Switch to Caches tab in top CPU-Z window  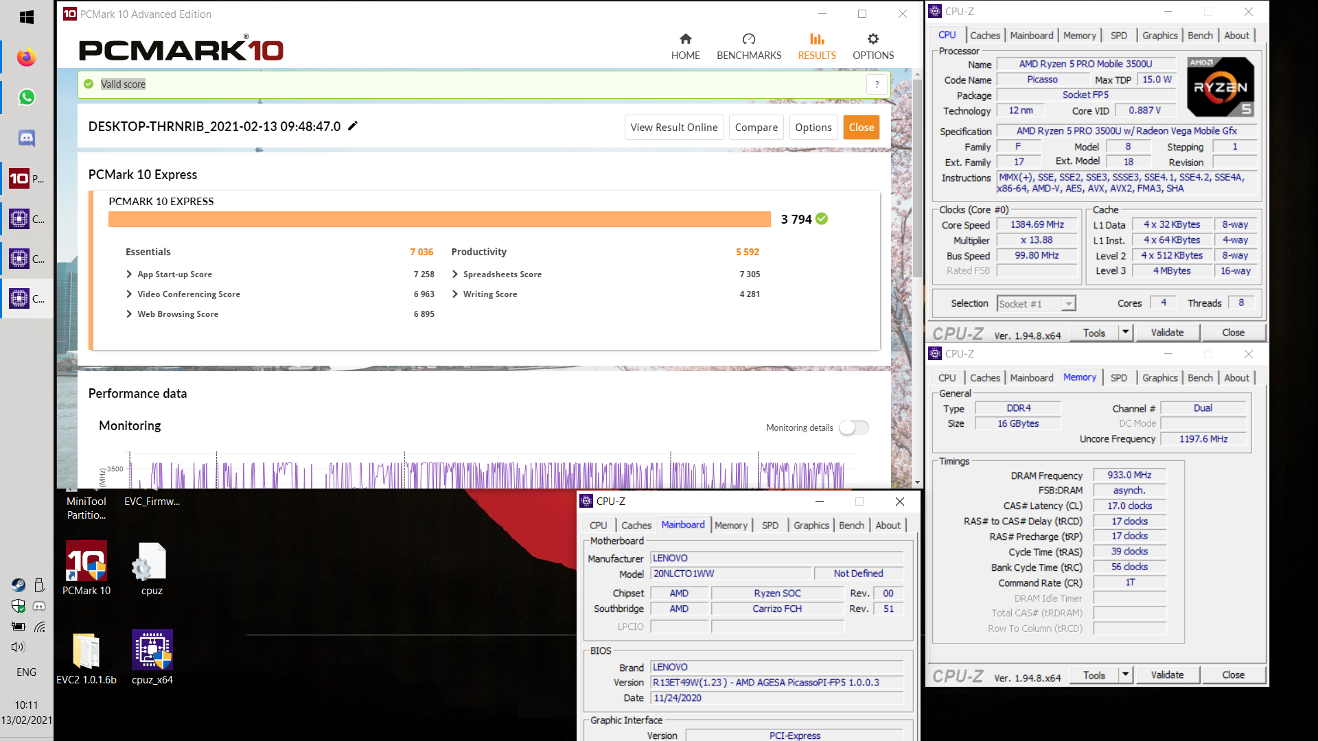click(985, 35)
